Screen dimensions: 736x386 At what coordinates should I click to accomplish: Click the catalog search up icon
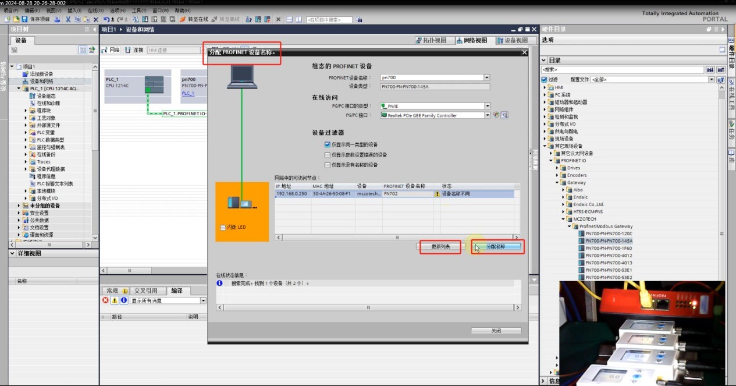click(x=720, y=70)
